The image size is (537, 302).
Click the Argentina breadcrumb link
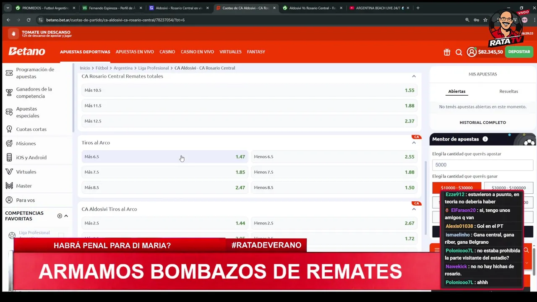pos(123,68)
